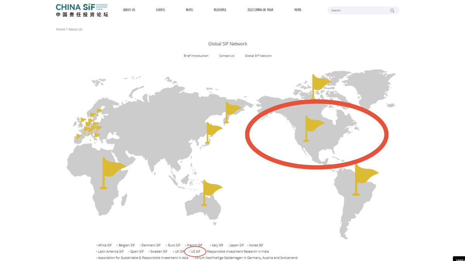Click Home in the breadcrumb
465x261 pixels.
click(60, 29)
